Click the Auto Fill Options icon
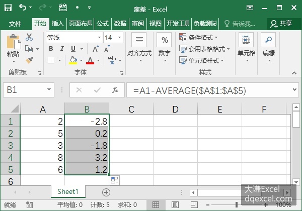 115,180
